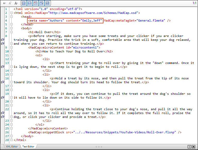Click the word-wrap marker beside "toward its shoulder"
The image size is (198, 150).
(x=3, y=82)
